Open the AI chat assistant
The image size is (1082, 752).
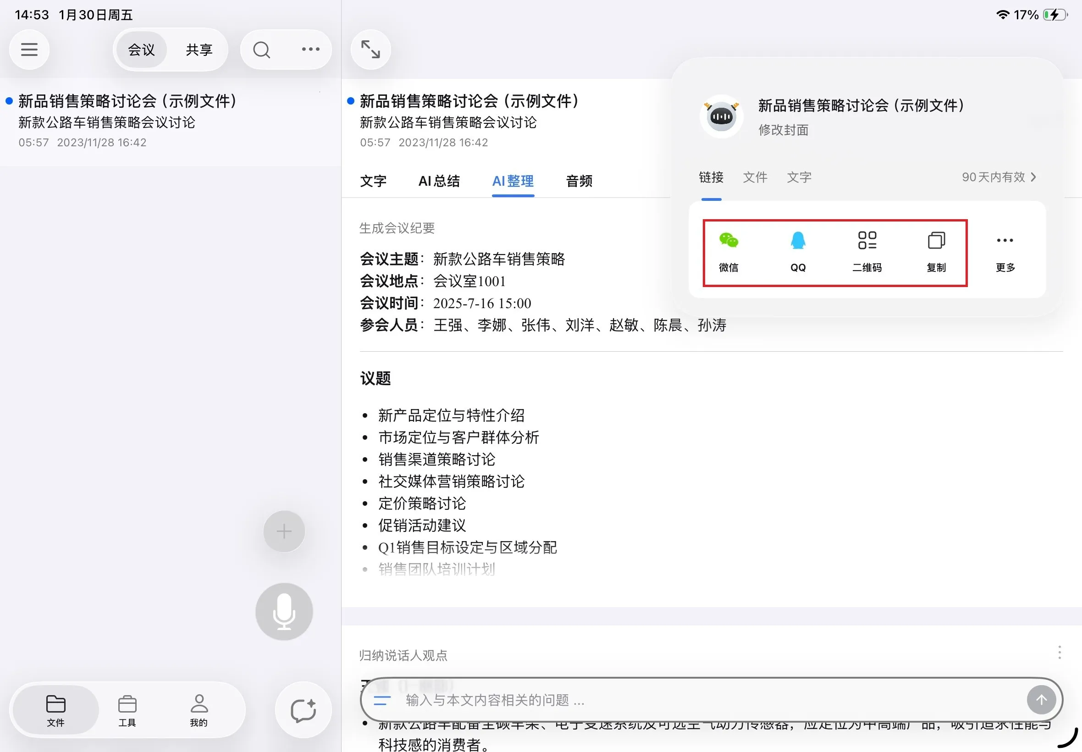pyautogui.click(x=303, y=710)
